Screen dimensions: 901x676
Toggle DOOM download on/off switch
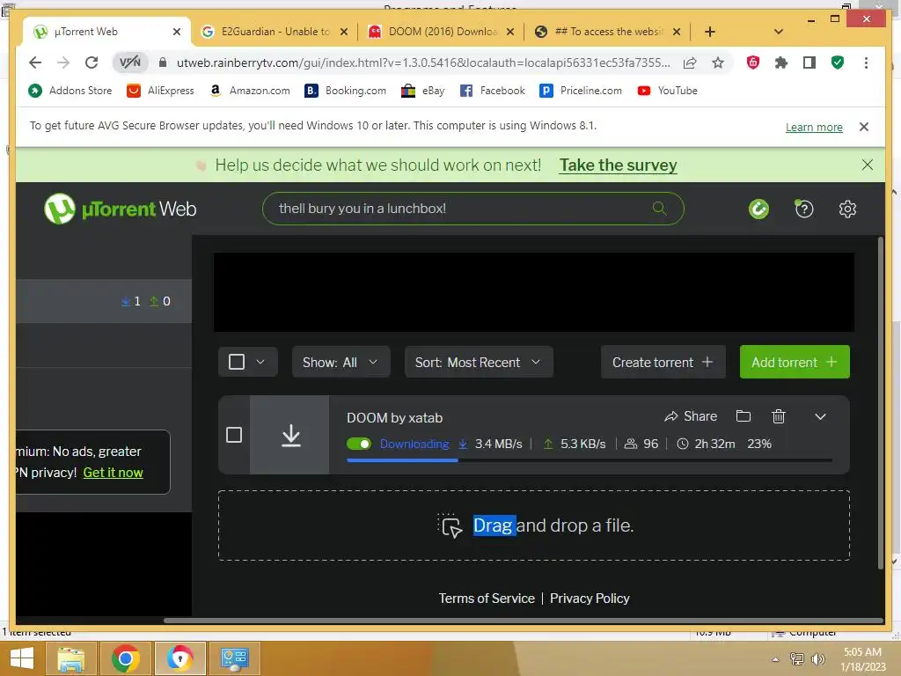coord(359,444)
